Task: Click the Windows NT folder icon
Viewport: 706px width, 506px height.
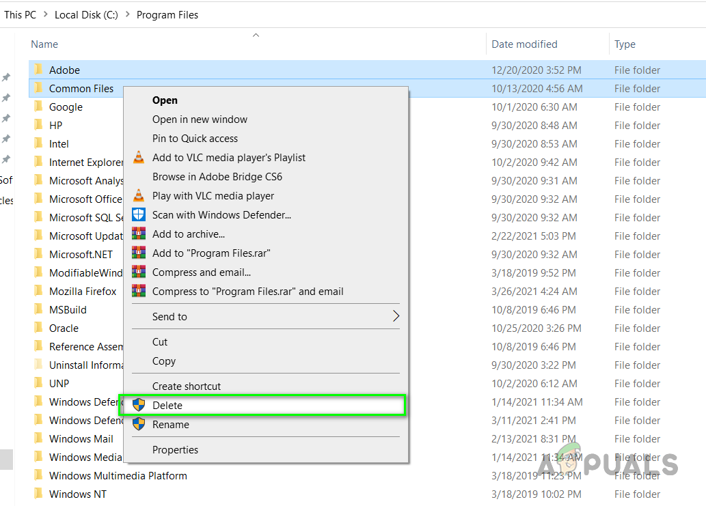Action: 39,494
